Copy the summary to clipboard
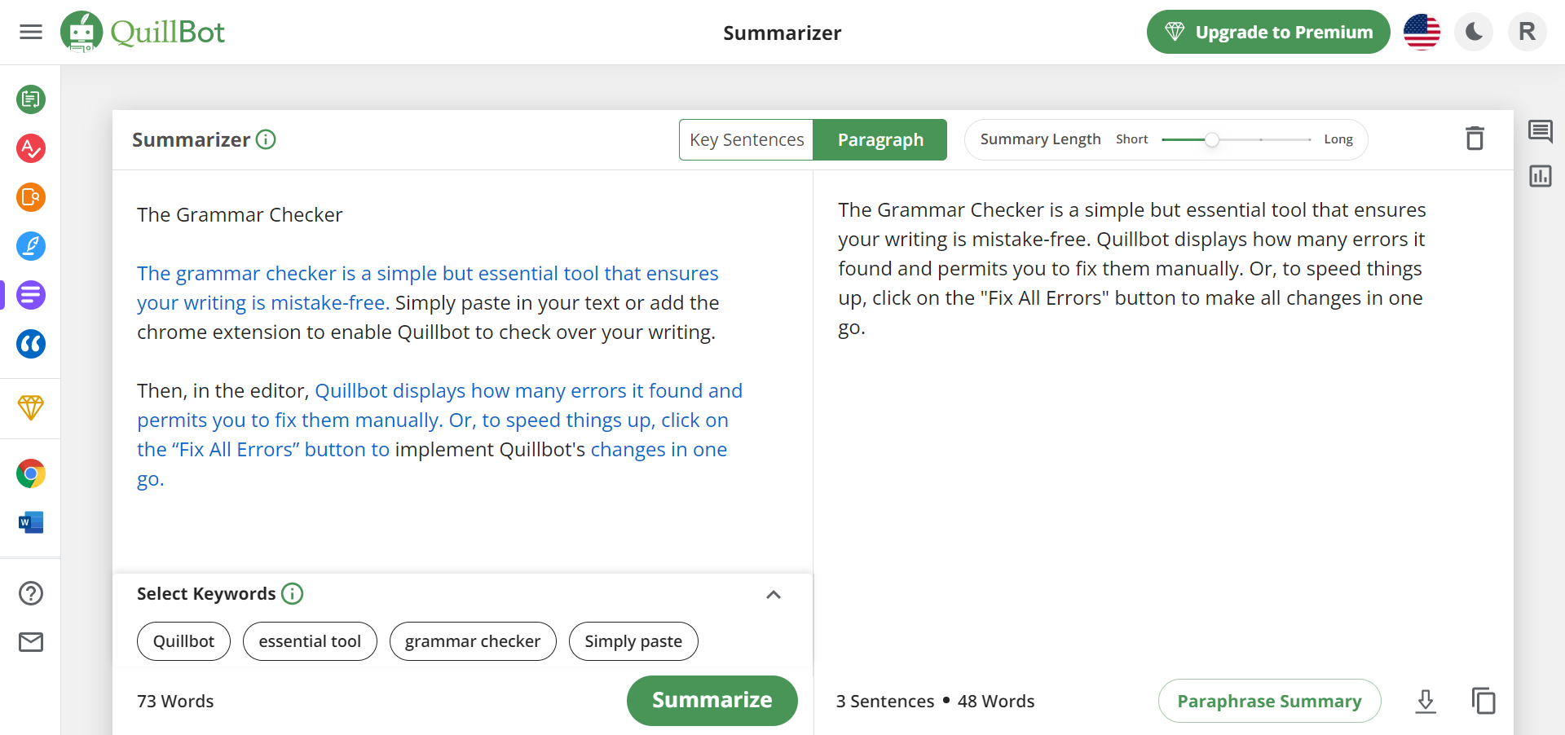Screen dimensions: 1565x735 click(x=1483, y=701)
